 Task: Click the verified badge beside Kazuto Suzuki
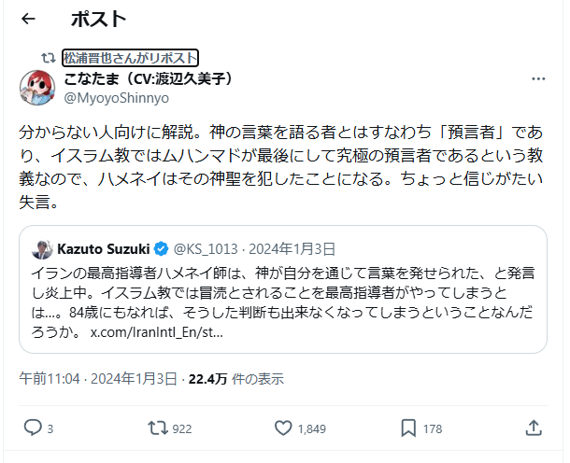click(x=161, y=249)
